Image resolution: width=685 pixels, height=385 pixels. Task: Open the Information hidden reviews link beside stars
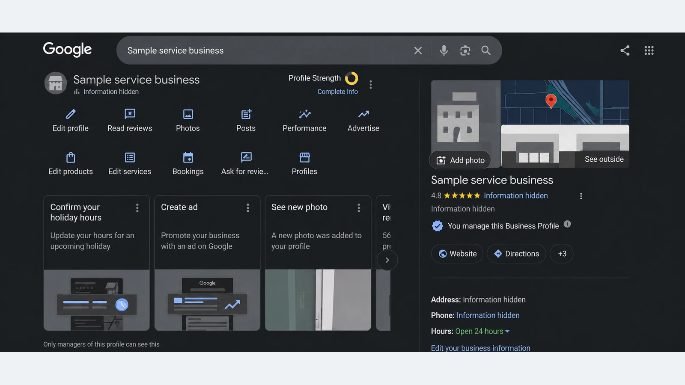tap(516, 195)
